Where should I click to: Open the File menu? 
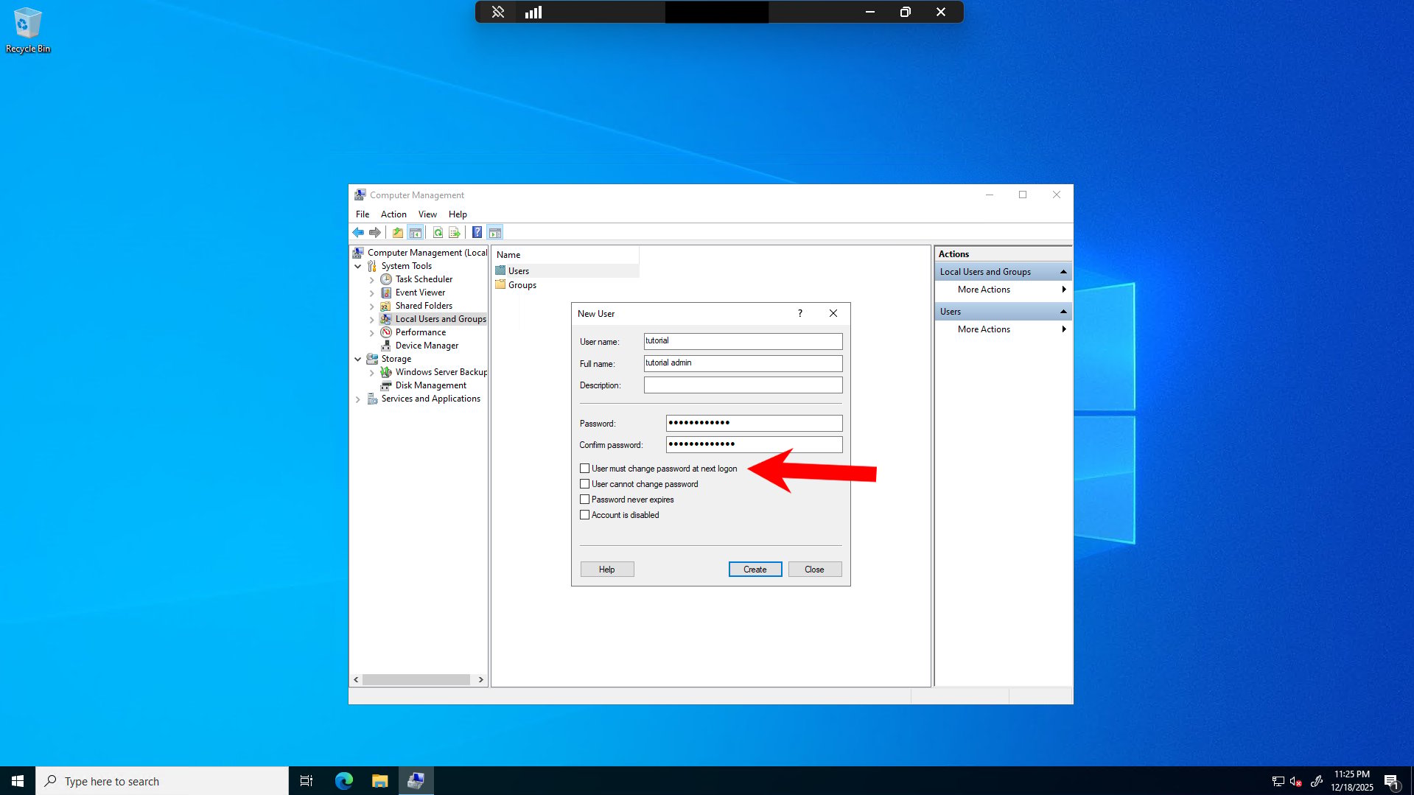(x=363, y=214)
